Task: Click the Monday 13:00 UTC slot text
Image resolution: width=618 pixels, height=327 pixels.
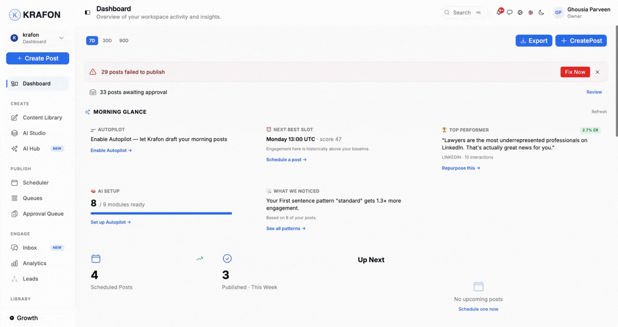Action: [x=291, y=139]
